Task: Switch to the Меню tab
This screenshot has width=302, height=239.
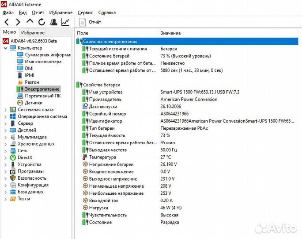Action: point(9,32)
